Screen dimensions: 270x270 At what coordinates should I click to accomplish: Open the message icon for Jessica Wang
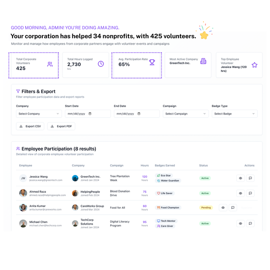(x=250, y=178)
